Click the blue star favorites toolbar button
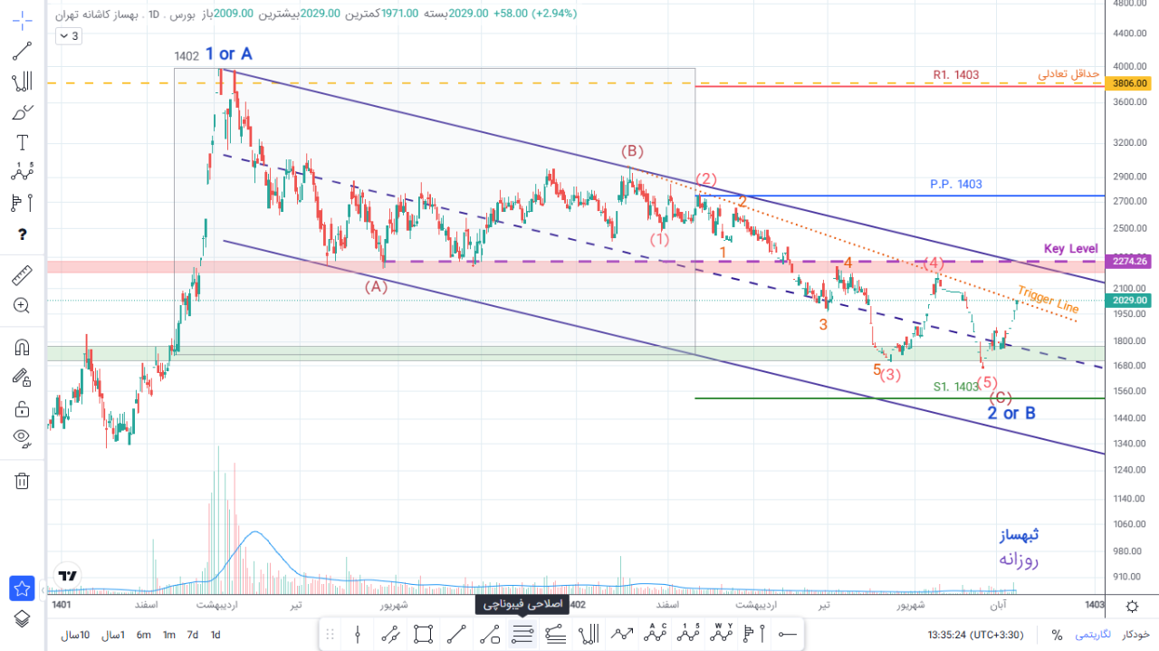Image resolution: width=1159 pixels, height=651 pixels. (x=22, y=589)
